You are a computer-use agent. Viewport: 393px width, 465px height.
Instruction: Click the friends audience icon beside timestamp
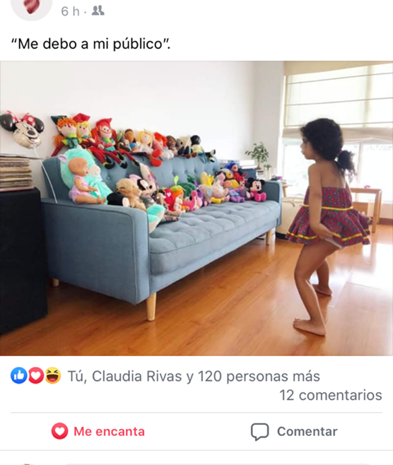tap(98, 11)
